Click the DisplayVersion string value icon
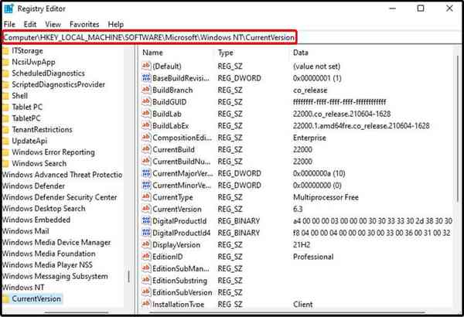The width and height of the screenshot is (464, 317). 146,244
